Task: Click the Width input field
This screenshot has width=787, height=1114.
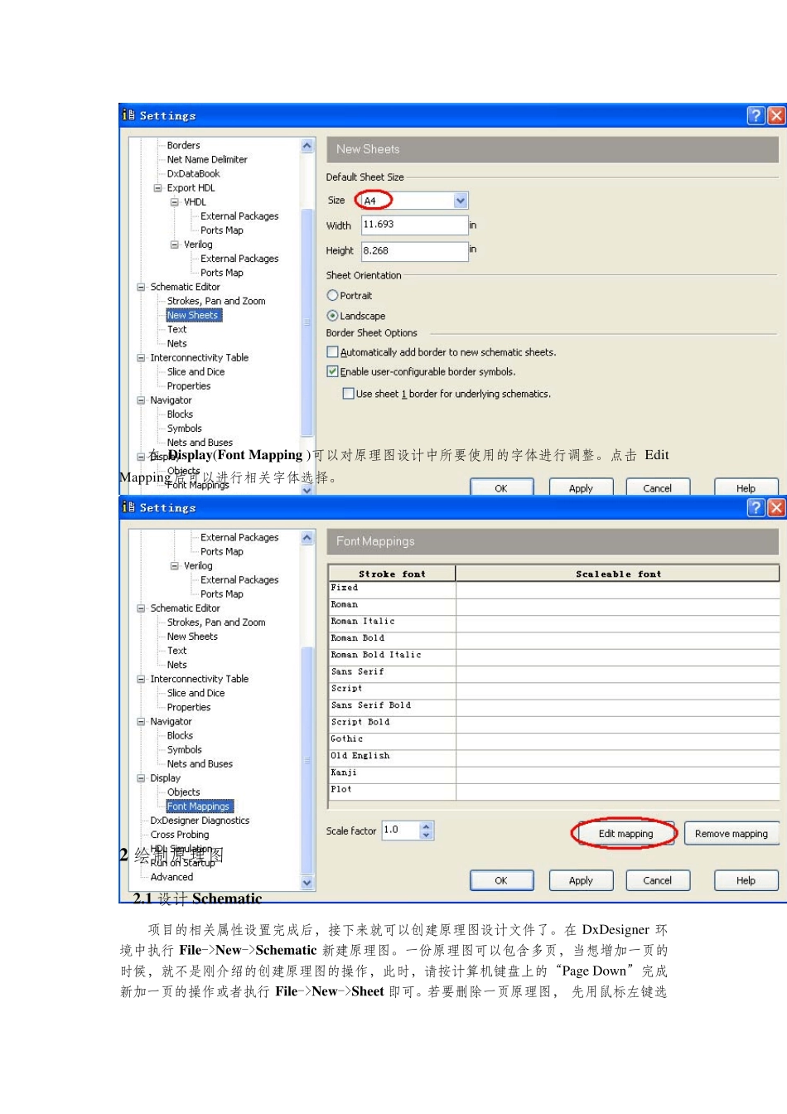Action: pyautogui.click(x=414, y=225)
